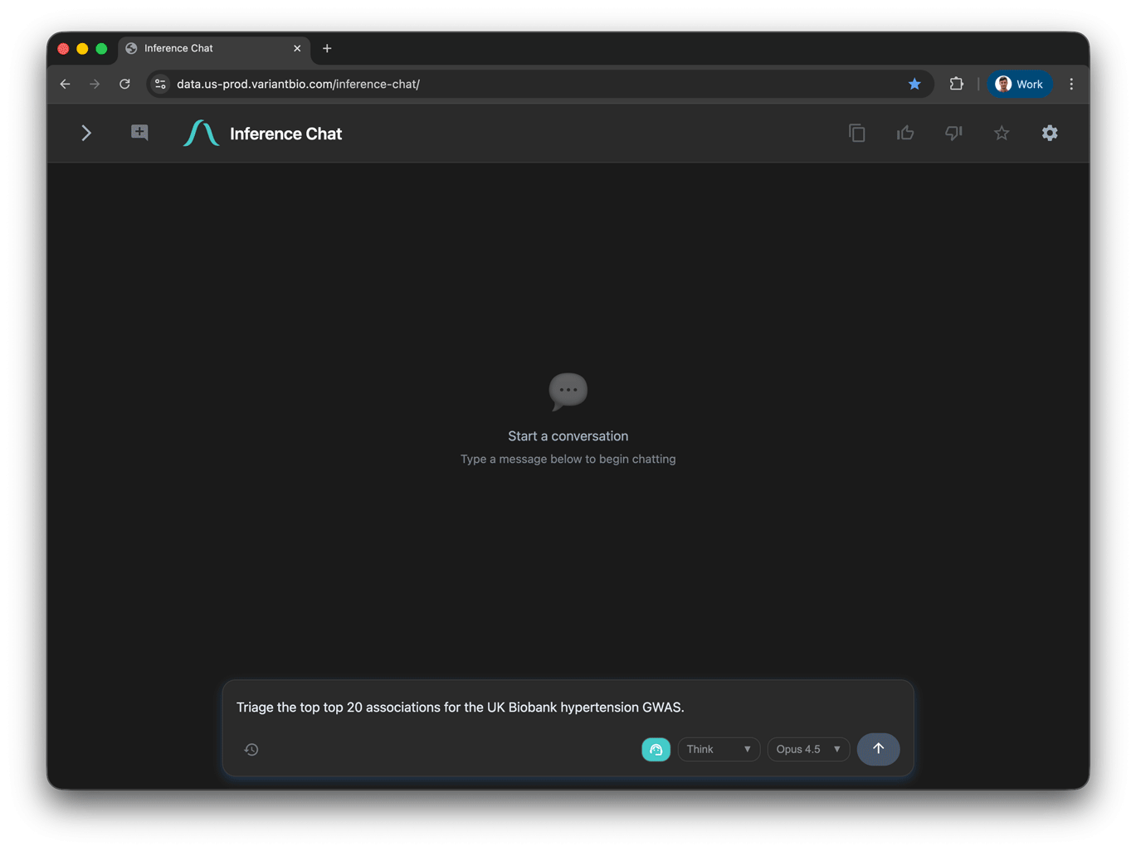The width and height of the screenshot is (1136, 851).
Task: Click the Inference Chat logo
Action: tap(200, 133)
